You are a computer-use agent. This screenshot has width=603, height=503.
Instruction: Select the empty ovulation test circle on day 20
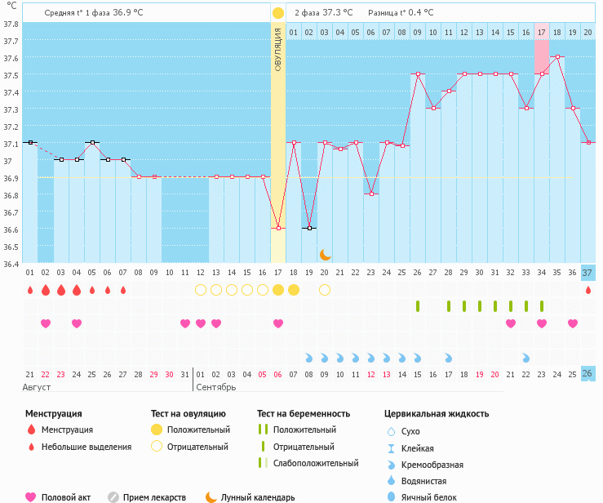[x=325, y=290]
